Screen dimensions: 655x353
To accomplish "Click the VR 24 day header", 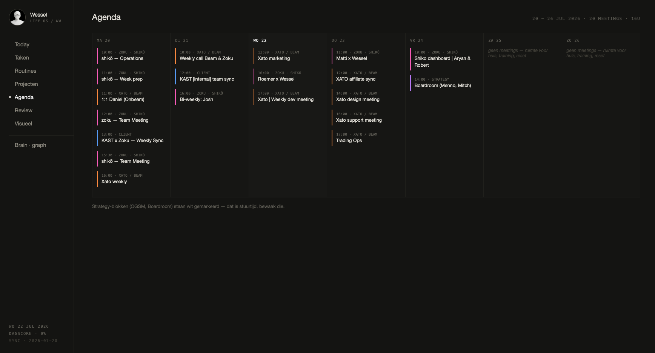I will click(x=417, y=40).
